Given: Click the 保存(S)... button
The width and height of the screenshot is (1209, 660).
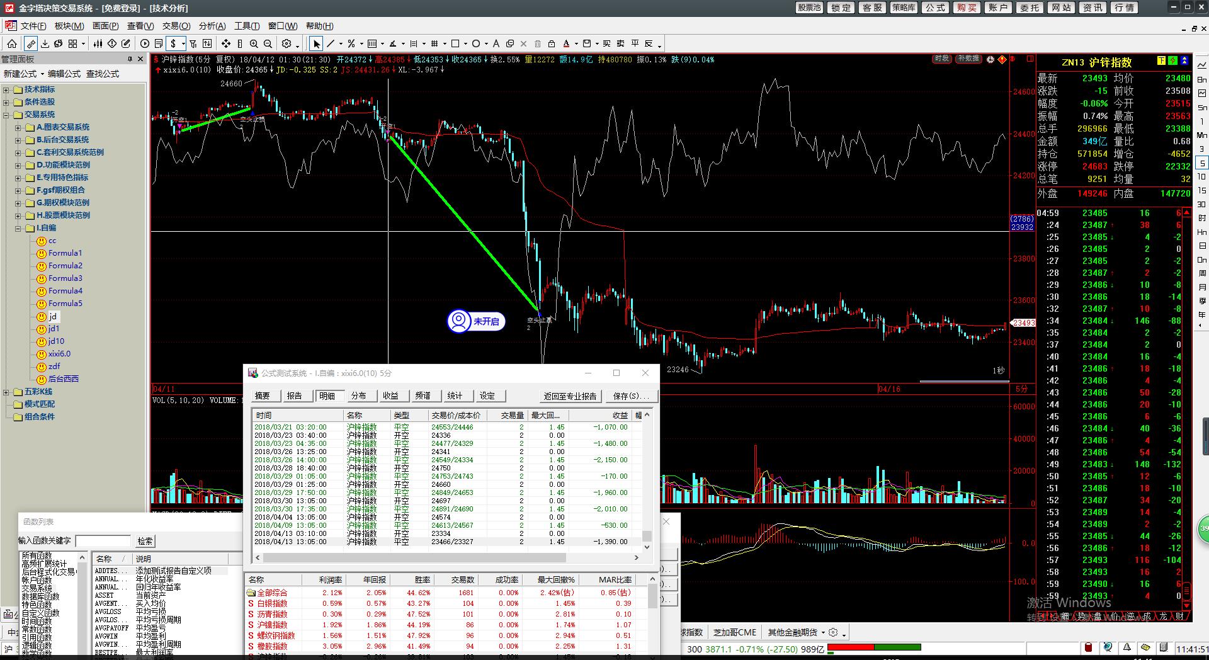Looking at the screenshot, I should pyautogui.click(x=631, y=395).
